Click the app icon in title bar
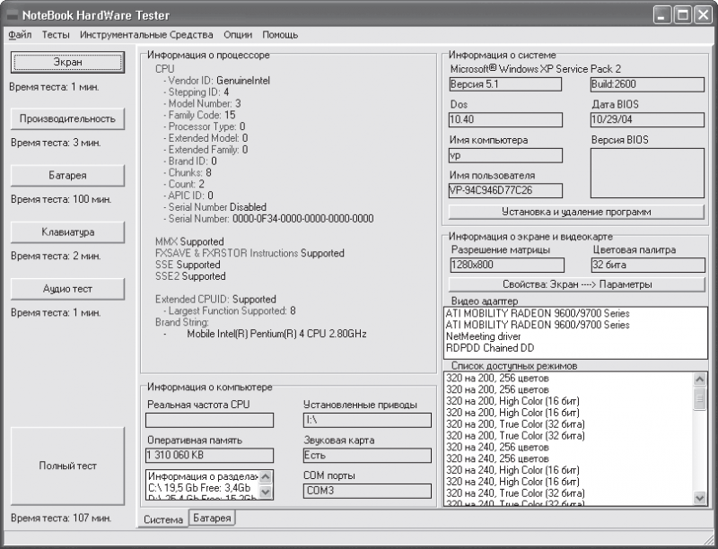This screenshot has height=549, width=718. click(x=13, y=15)
